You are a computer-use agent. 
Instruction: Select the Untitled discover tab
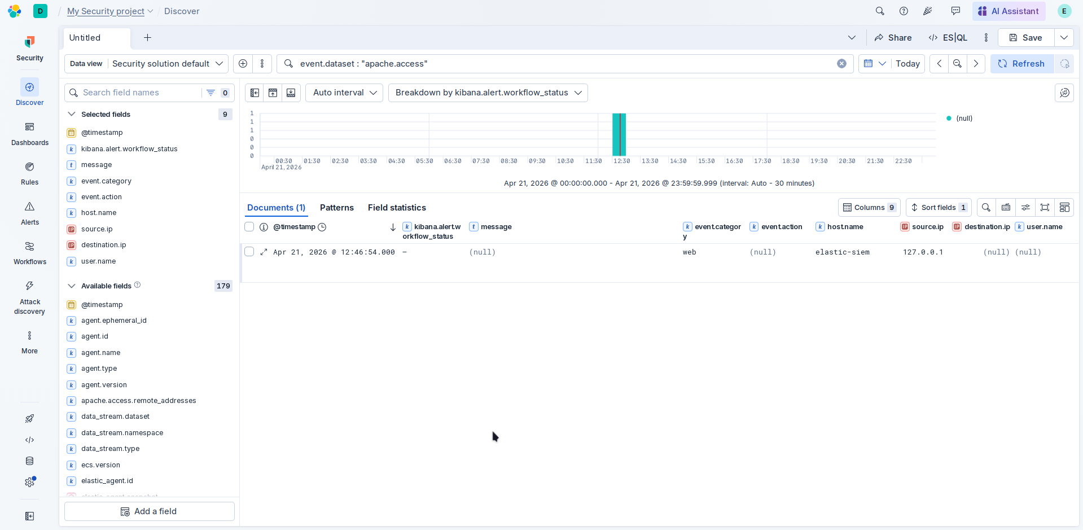coord(97,38)
